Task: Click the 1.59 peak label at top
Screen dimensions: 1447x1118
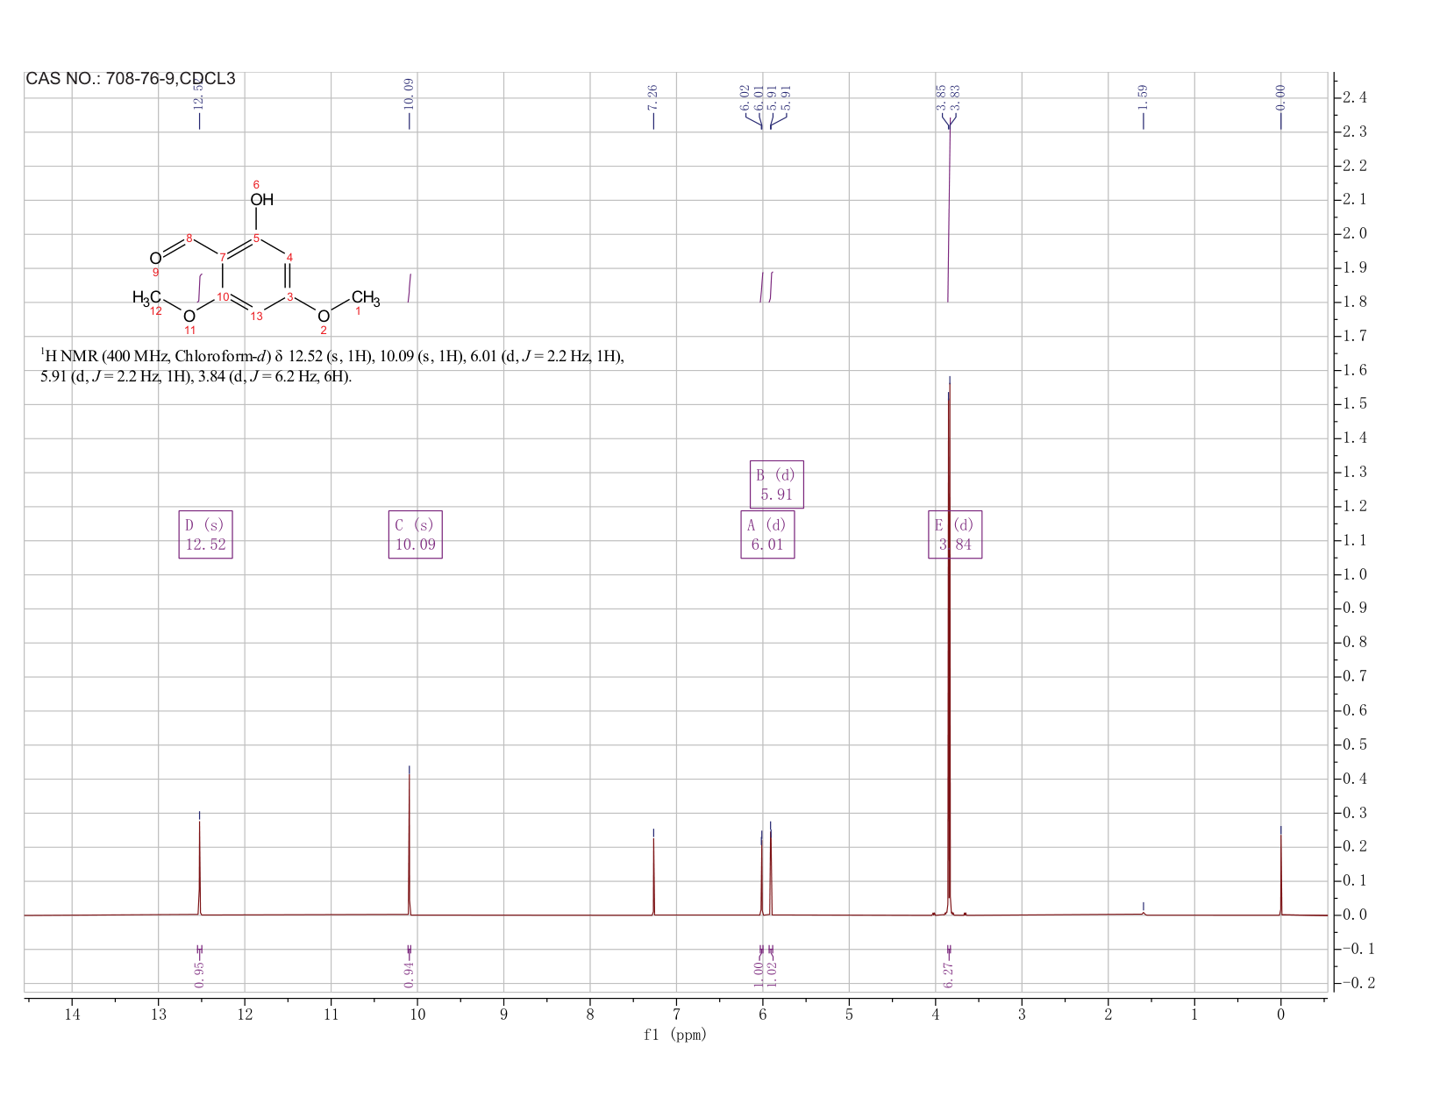Action: tap(1144, 98)
